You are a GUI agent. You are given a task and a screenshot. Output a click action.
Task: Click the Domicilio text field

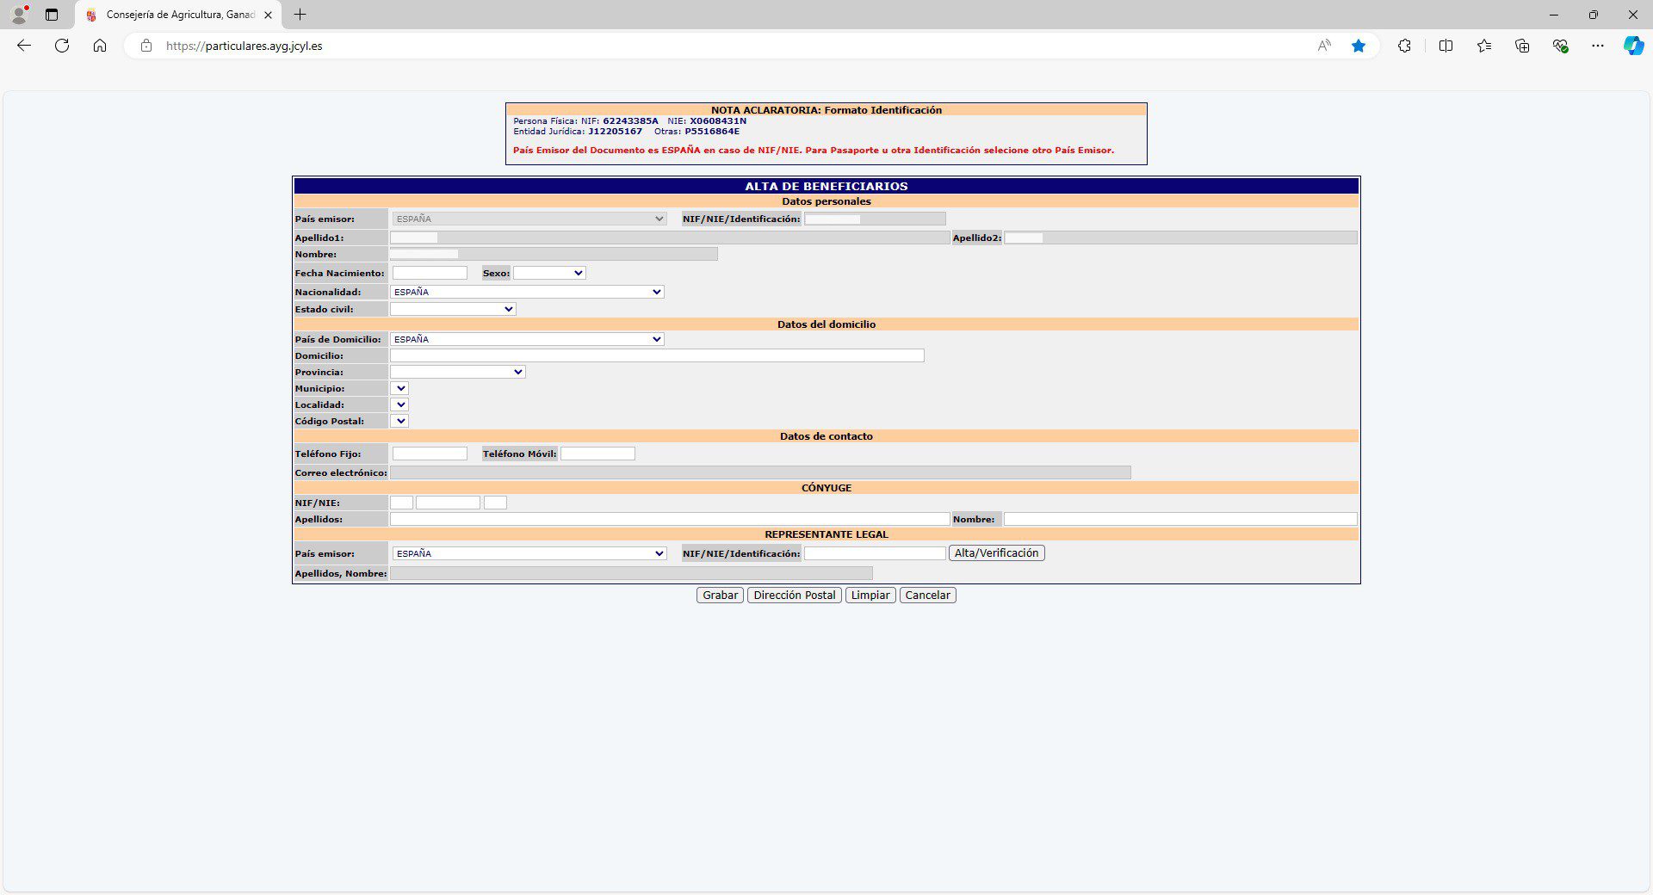pos(657,355)
